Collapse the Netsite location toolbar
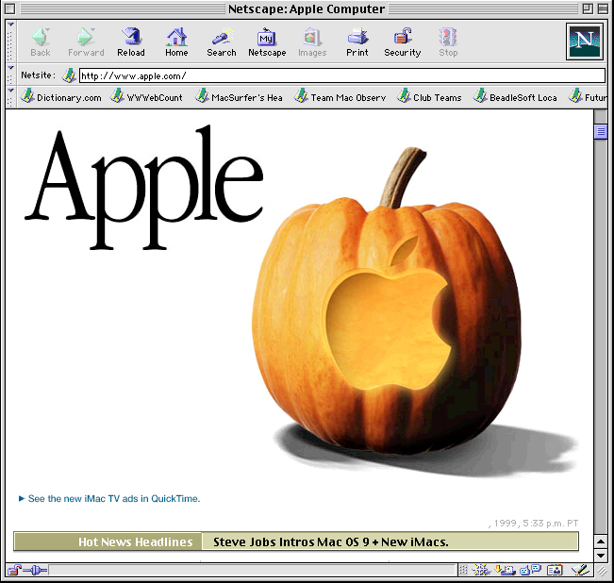Viewport: 614px width, 583px height. point(11,75)
